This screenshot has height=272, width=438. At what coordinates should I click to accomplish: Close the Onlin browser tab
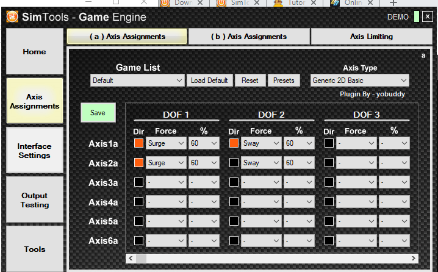370,3
